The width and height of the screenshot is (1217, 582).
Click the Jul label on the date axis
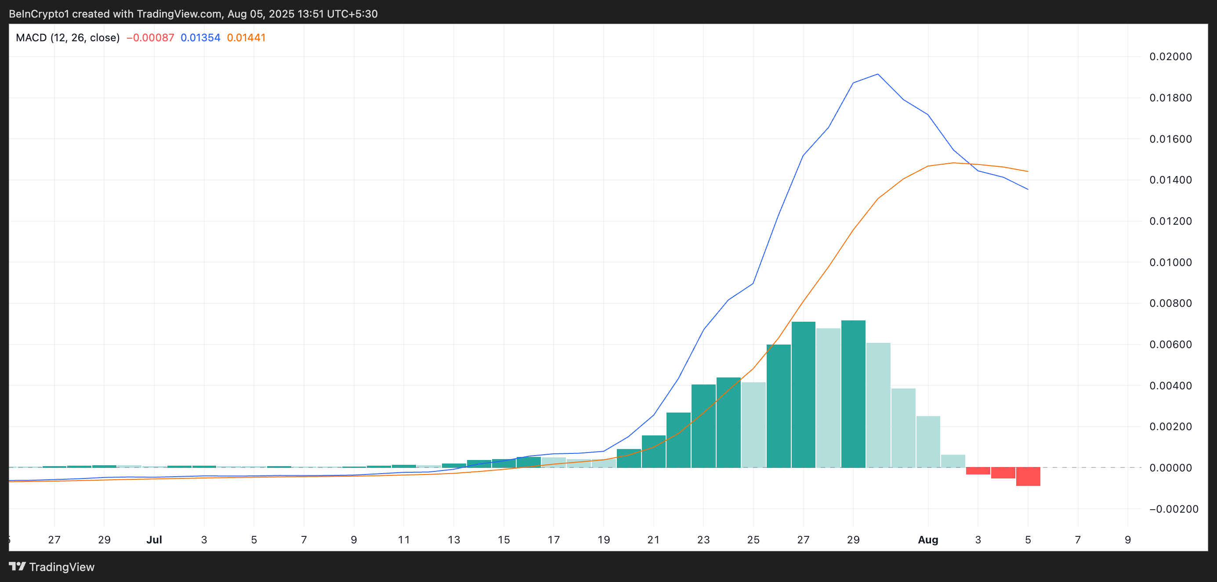coord(154,539)
